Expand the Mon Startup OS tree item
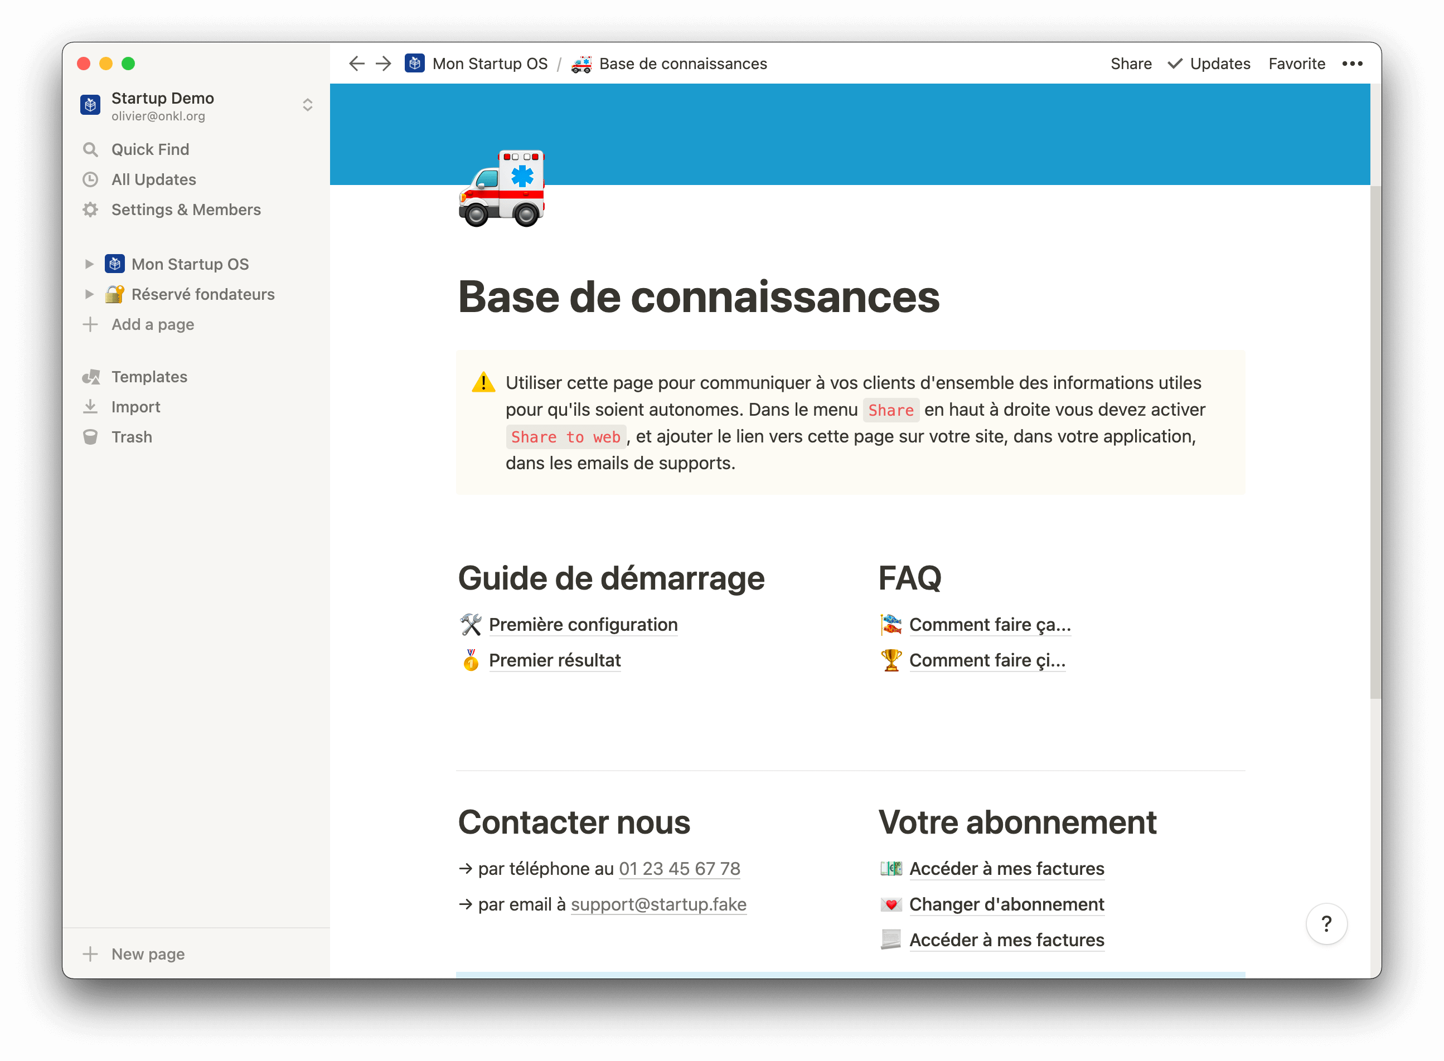 89,264
